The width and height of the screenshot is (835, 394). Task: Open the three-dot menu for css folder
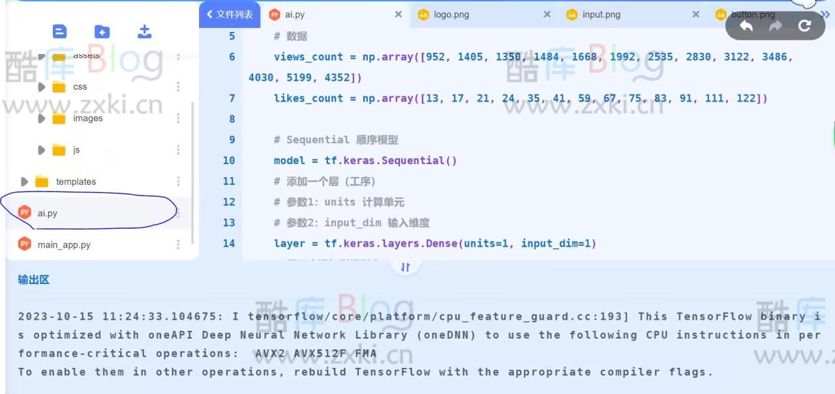pyautogui.click(x=178, y=87)
